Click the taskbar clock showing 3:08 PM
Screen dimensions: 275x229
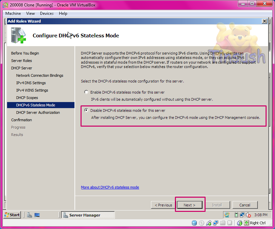tap(261, 215)
